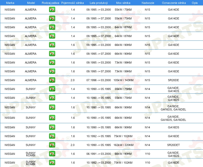Image resolution: width=203 pixels, height=167 pixels.
Task: Click fuel icon in the Sunny SR20DET row
Action: tap(52, 145)
